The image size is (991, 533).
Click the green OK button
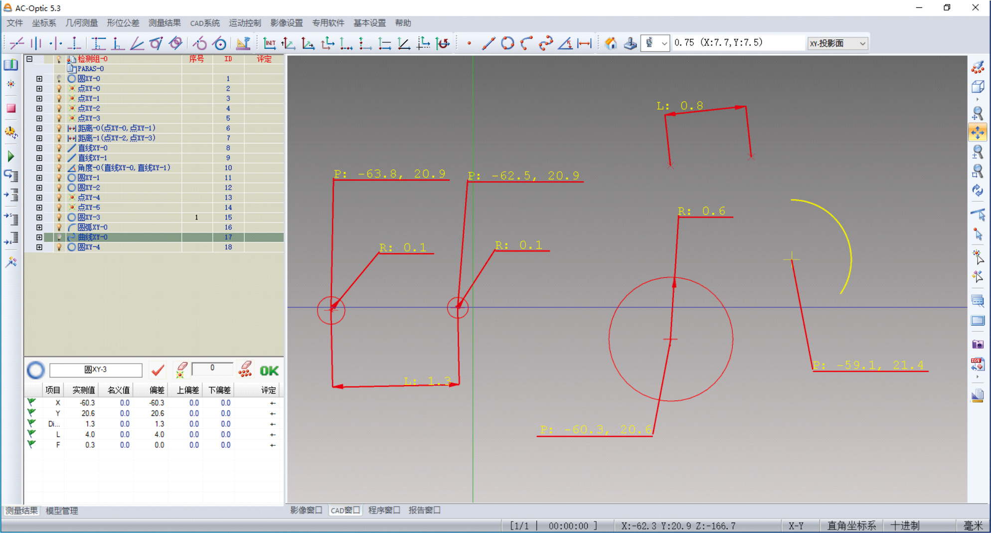pos(269,371)
